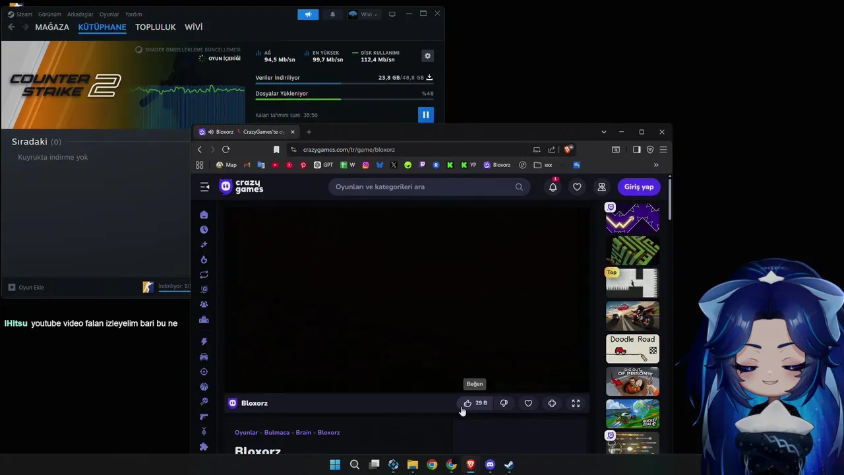This screenshot has width=844, height=475.
Task: Open Home in CrazyGames sidebar
Action: pyautogui.click(x=204, y=214)
